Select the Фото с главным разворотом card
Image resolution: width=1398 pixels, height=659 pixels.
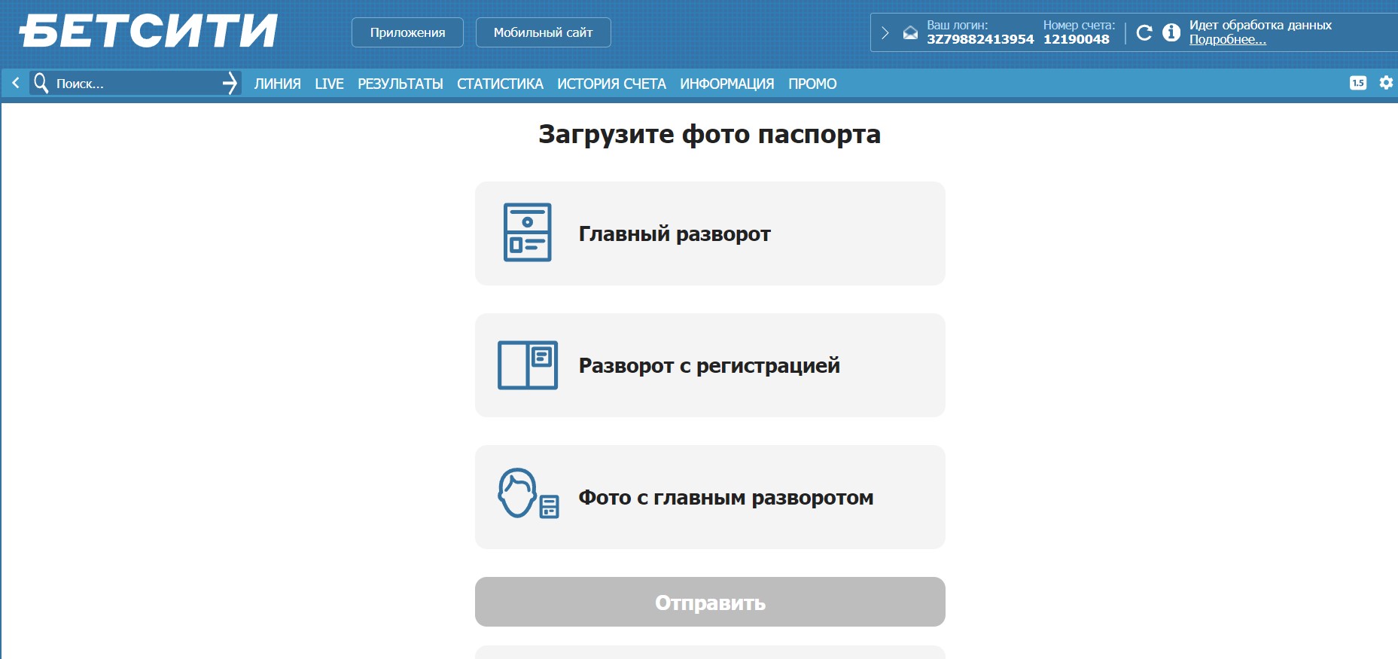pyautogui.click(x=710, y=497)
